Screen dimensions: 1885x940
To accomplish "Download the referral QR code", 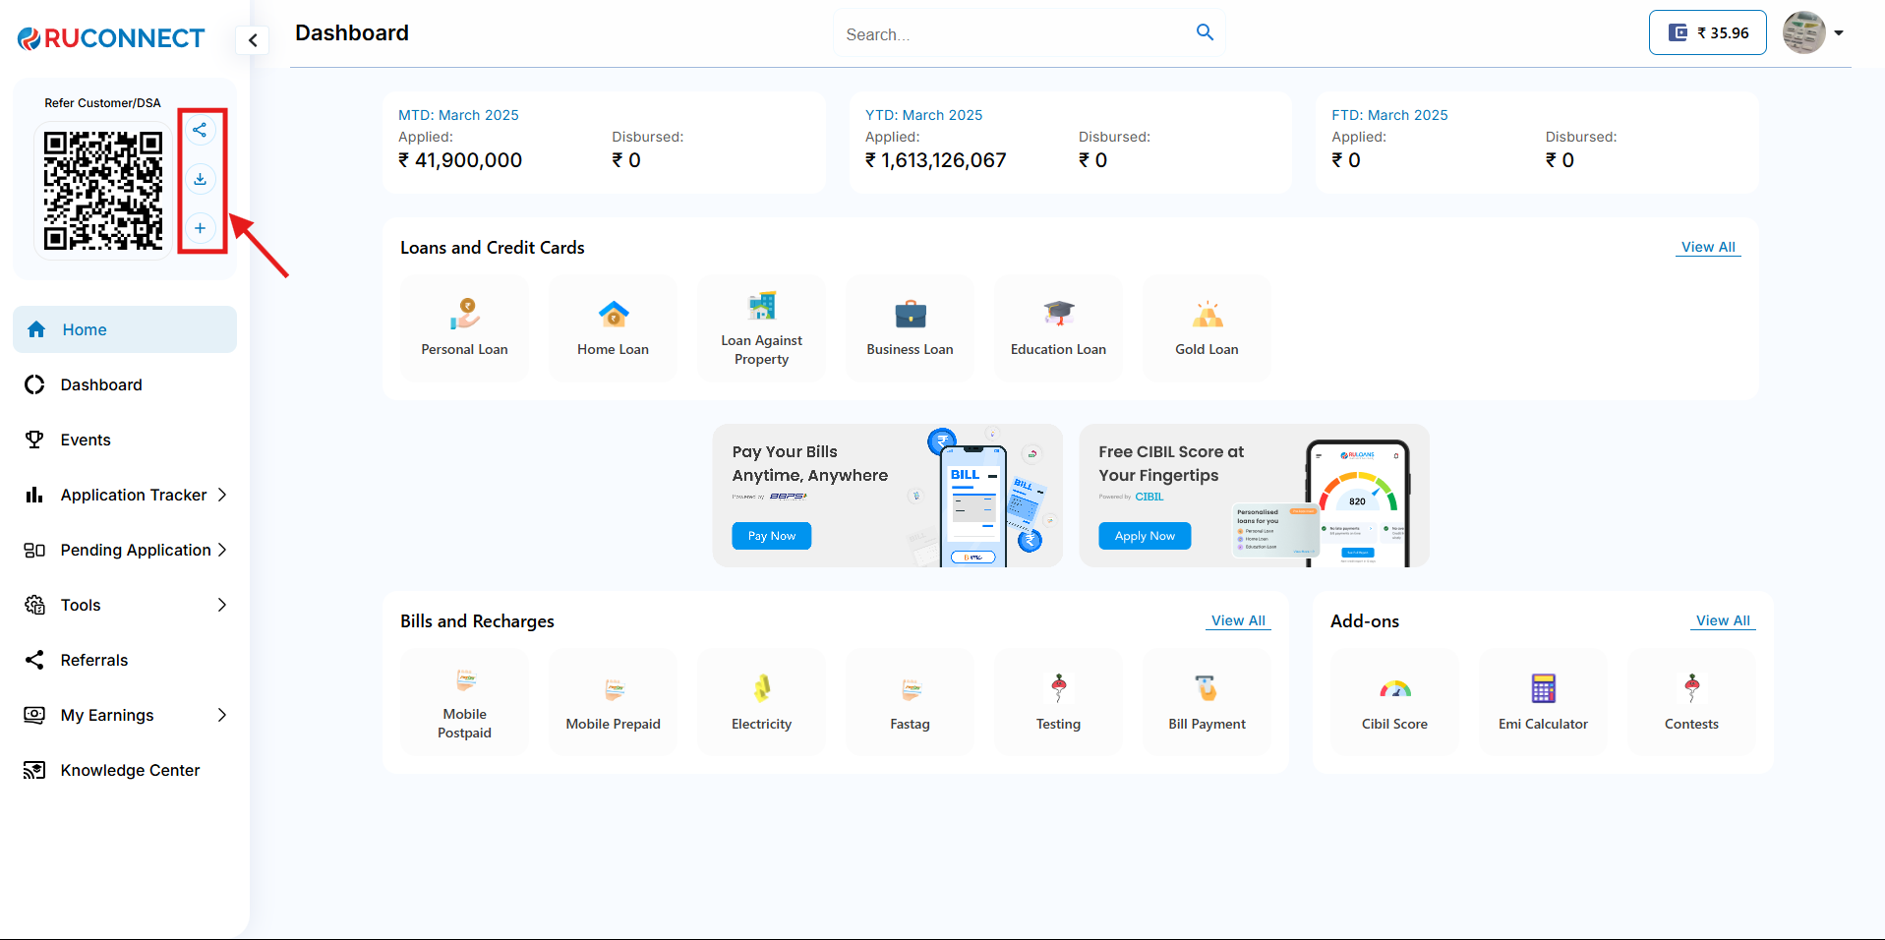I will coord(200,179).
